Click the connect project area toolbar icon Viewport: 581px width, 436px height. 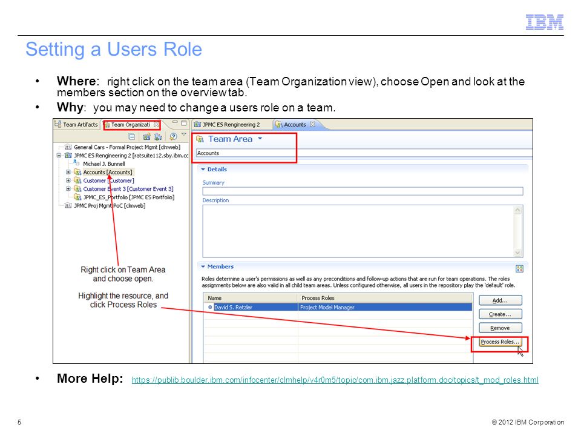point(158,137)
